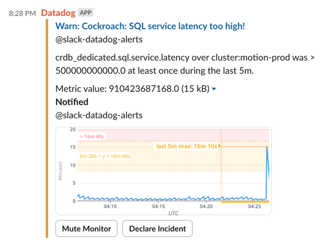Viewport: 326px width, 245px height.
Task: Collapse the attachment with the blue caret
Action: click(x=214, y=89)
